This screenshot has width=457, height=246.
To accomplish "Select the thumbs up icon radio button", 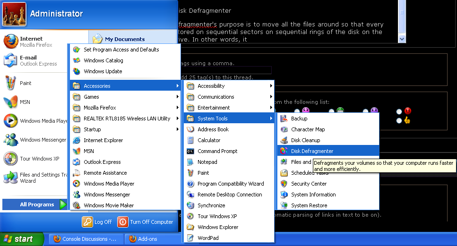I will [x=399, y=120].
